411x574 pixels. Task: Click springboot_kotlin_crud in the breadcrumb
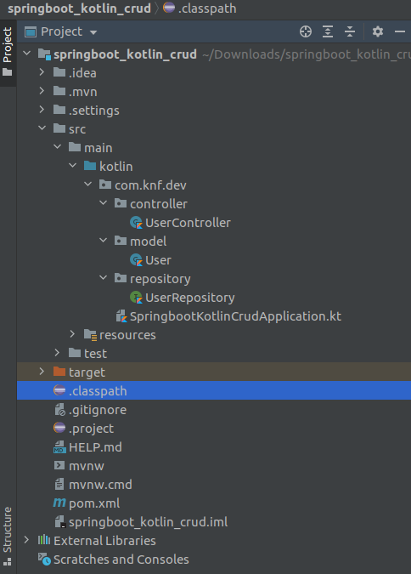(79, 9)
